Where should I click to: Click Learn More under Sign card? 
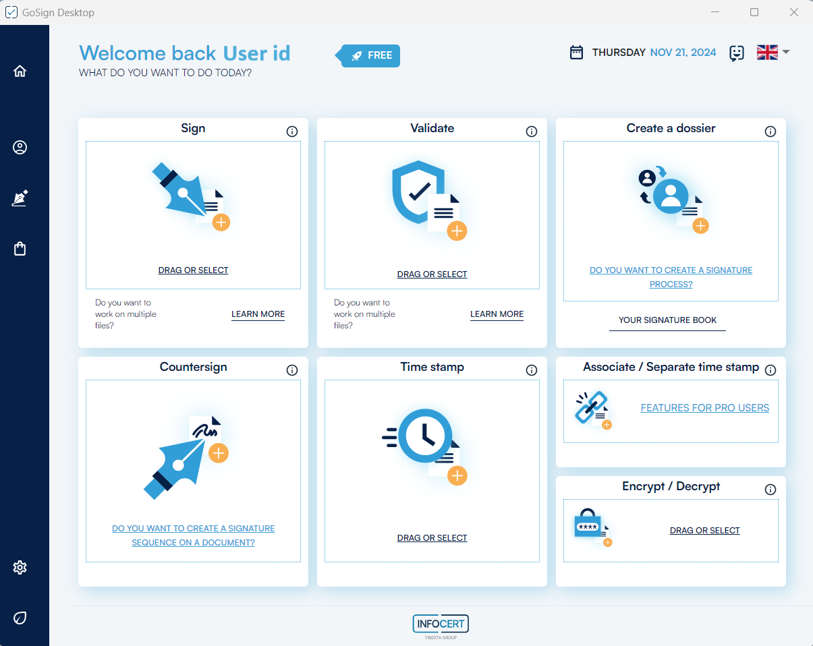coord(258,314)
